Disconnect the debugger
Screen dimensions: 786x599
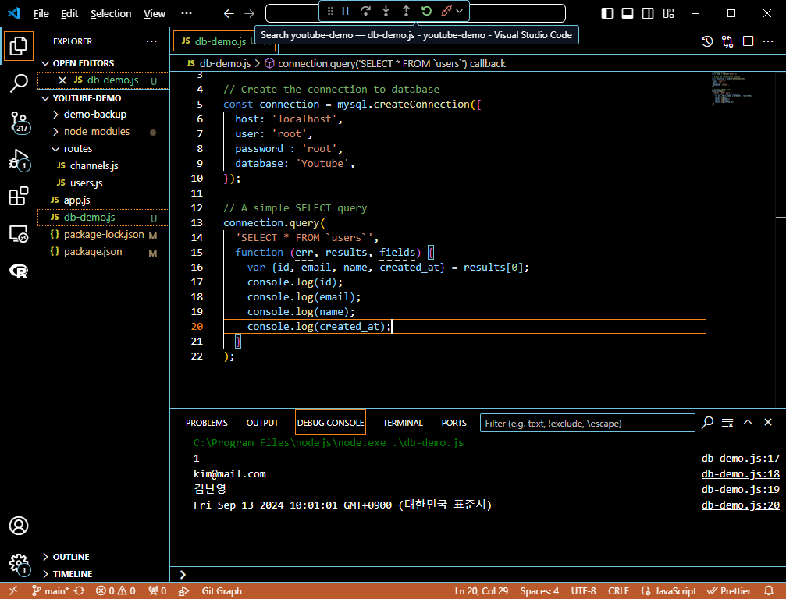point(446,11)
